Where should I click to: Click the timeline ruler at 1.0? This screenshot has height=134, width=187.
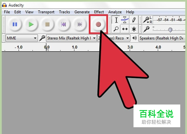pyautogui.click(x=75, y=47)
